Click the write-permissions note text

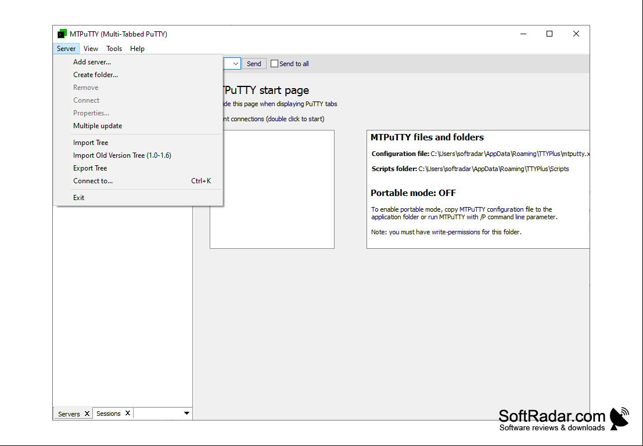(x=446, y=232)
